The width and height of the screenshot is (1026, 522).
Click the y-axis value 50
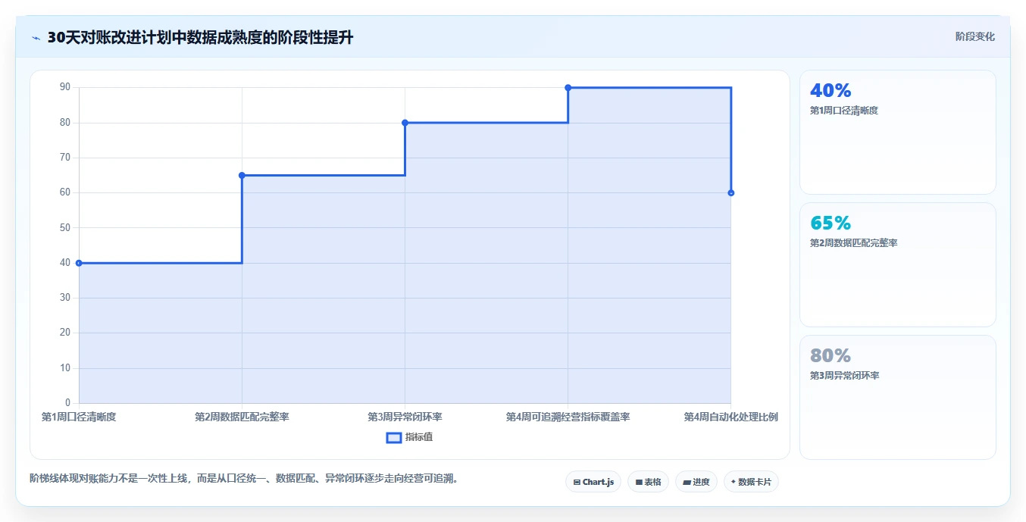[x=65, y=227]
